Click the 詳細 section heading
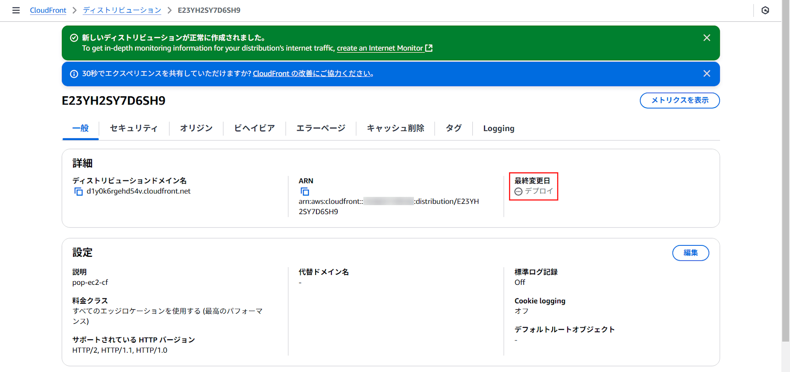The width and height of the screenshot is (790, 372). pos(82,163)
